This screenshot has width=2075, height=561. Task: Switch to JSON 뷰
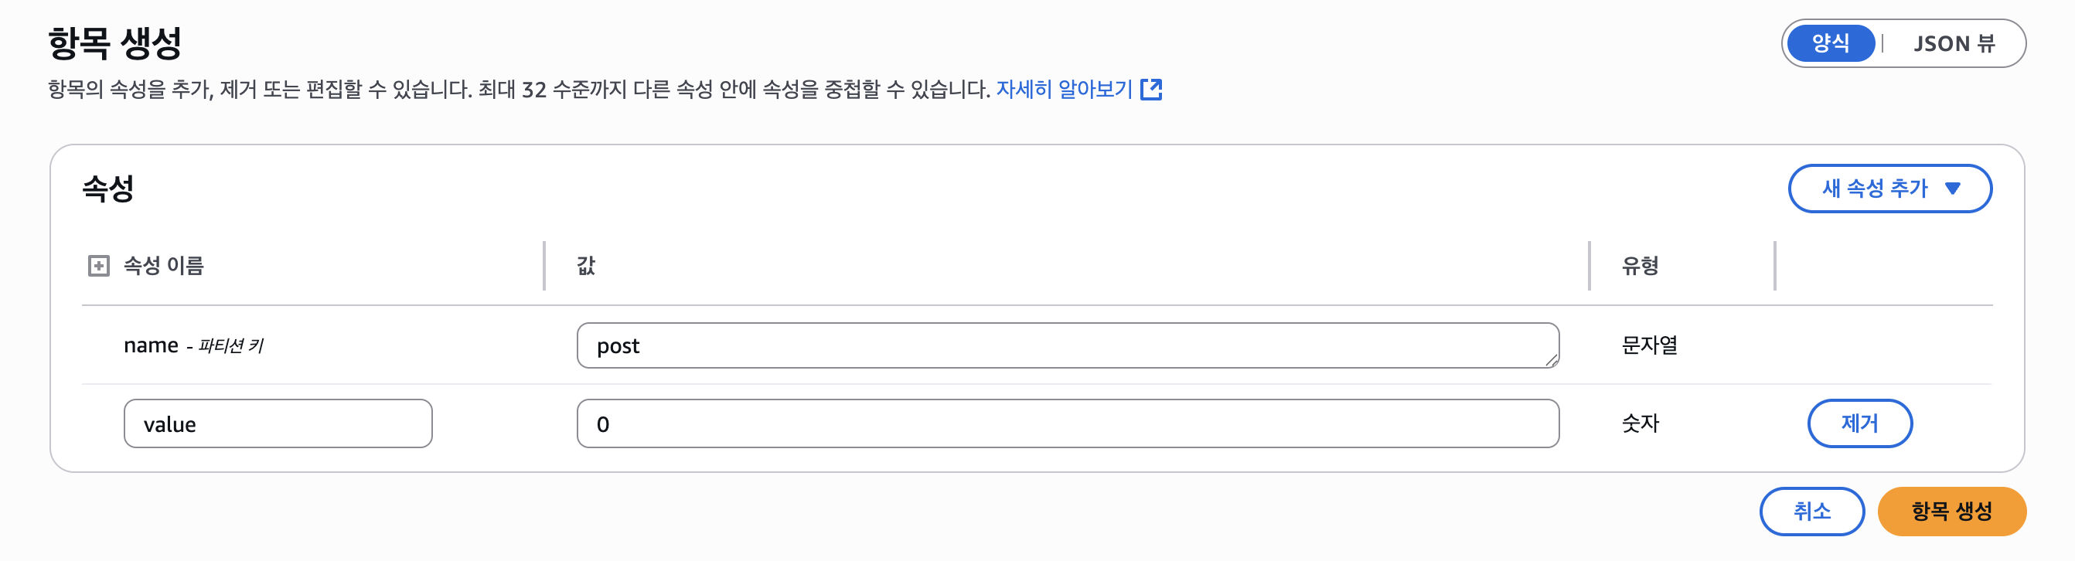coord(1954,43)
